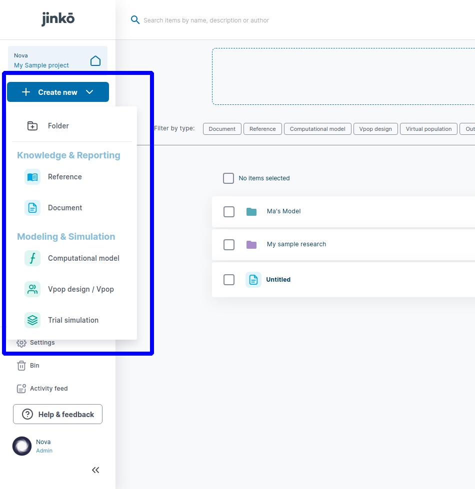Viewport: 475px width, 489px height.
Task: Click the Ma's Model folder icon
Action: 251,212
